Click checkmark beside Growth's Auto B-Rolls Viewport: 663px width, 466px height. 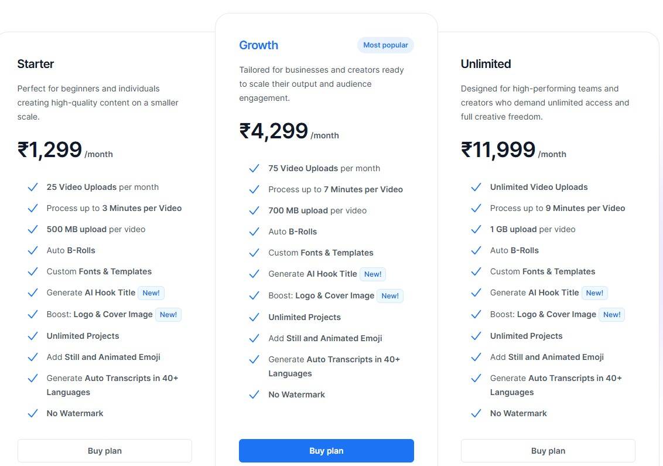point(254,232)
